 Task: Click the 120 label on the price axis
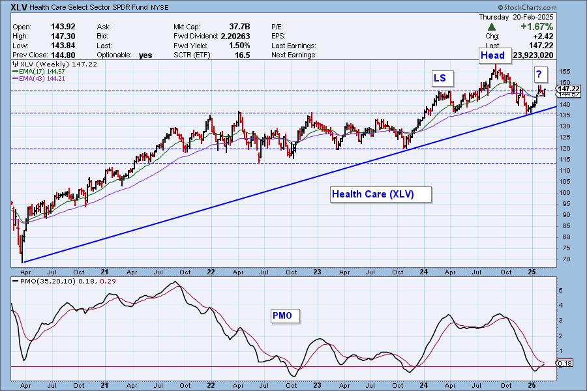point(565,149)
